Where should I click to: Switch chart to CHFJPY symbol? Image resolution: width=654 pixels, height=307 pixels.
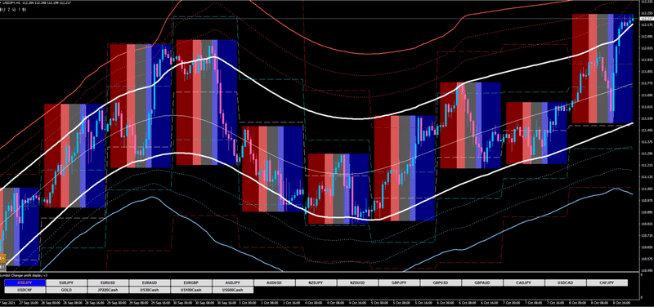(x=607, y=283)
